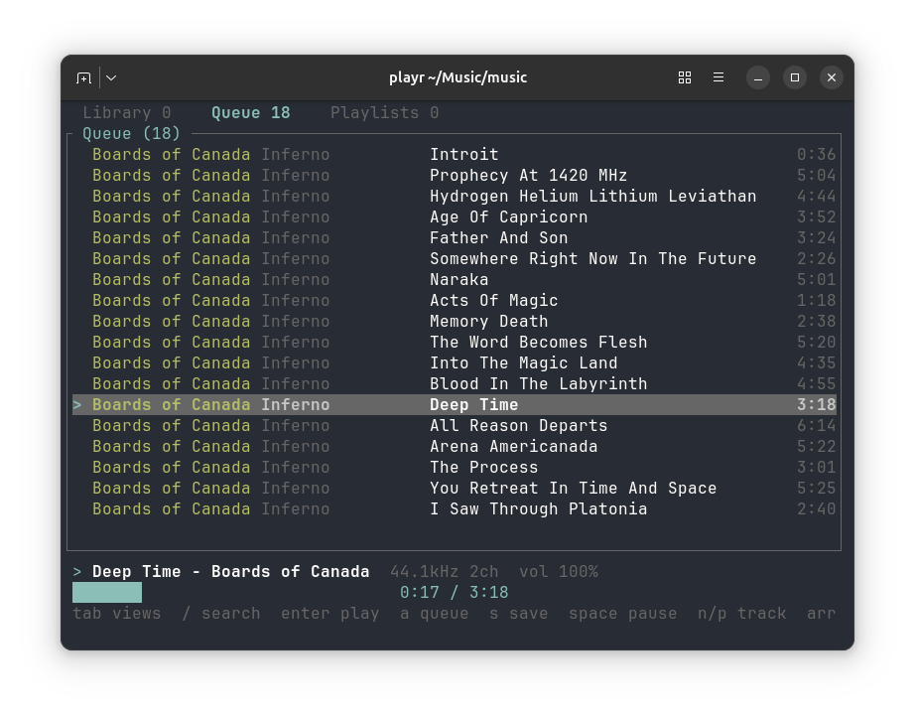Select I Saw Through Platonia track
915x717 pixels.
(x=454, y=509)
